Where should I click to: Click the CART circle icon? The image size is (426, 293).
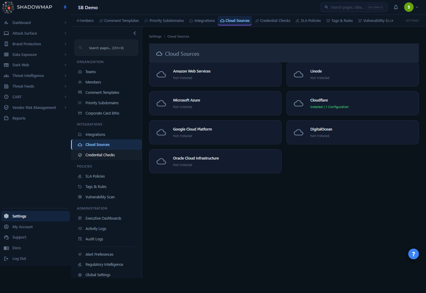(6, 97)
